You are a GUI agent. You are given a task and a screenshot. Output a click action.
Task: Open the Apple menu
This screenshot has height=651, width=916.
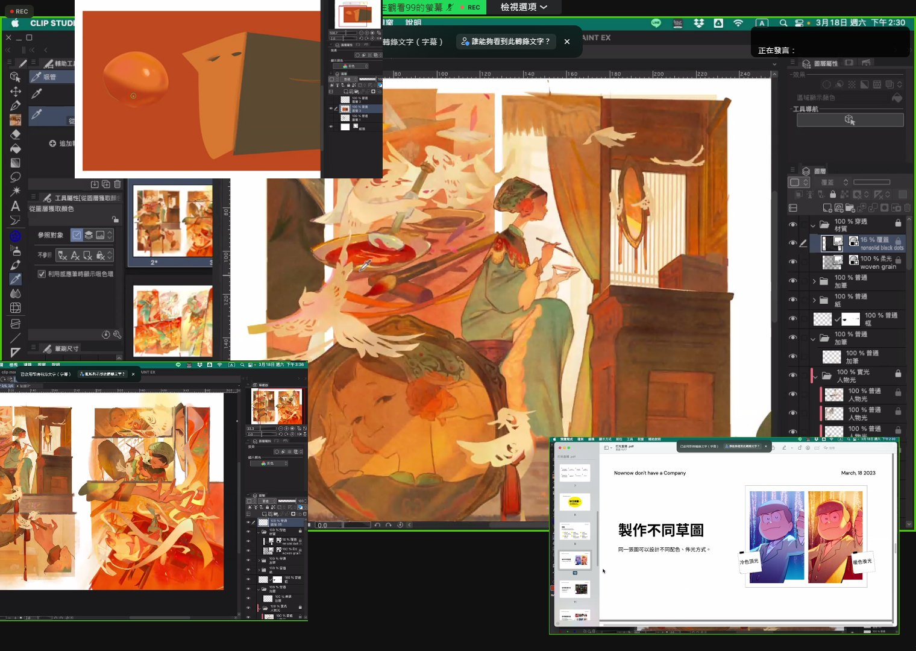[15, 23]
